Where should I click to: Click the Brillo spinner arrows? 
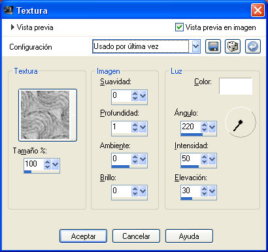click(135, 191)
